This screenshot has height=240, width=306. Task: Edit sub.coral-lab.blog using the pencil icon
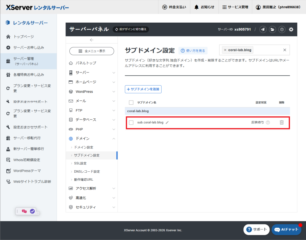pos(168,122)
